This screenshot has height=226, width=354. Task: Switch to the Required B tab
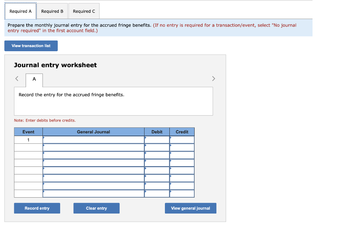coord(52,11)
